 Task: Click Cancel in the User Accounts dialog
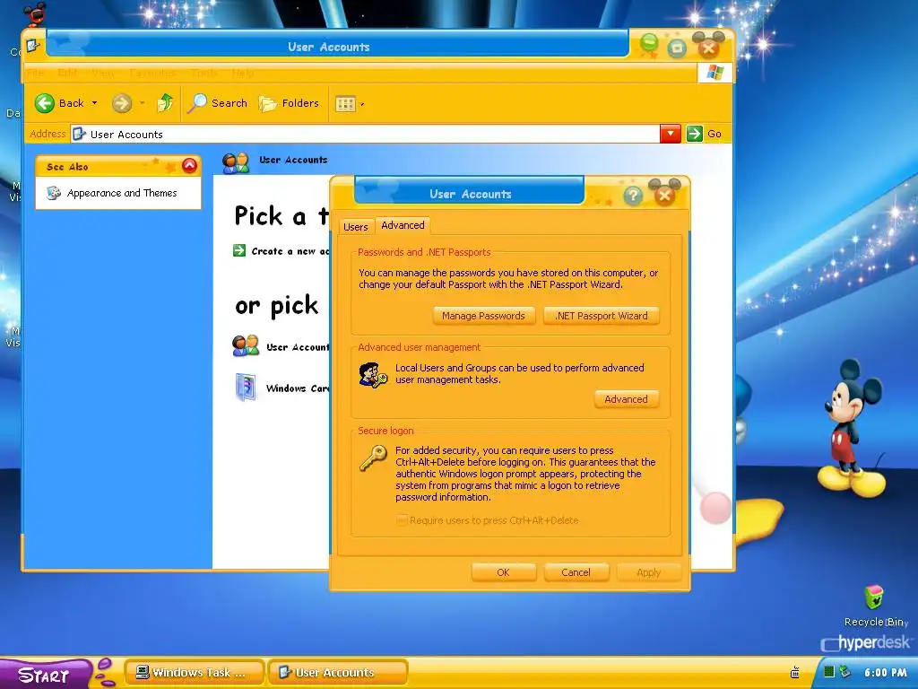tap(576, 572)
